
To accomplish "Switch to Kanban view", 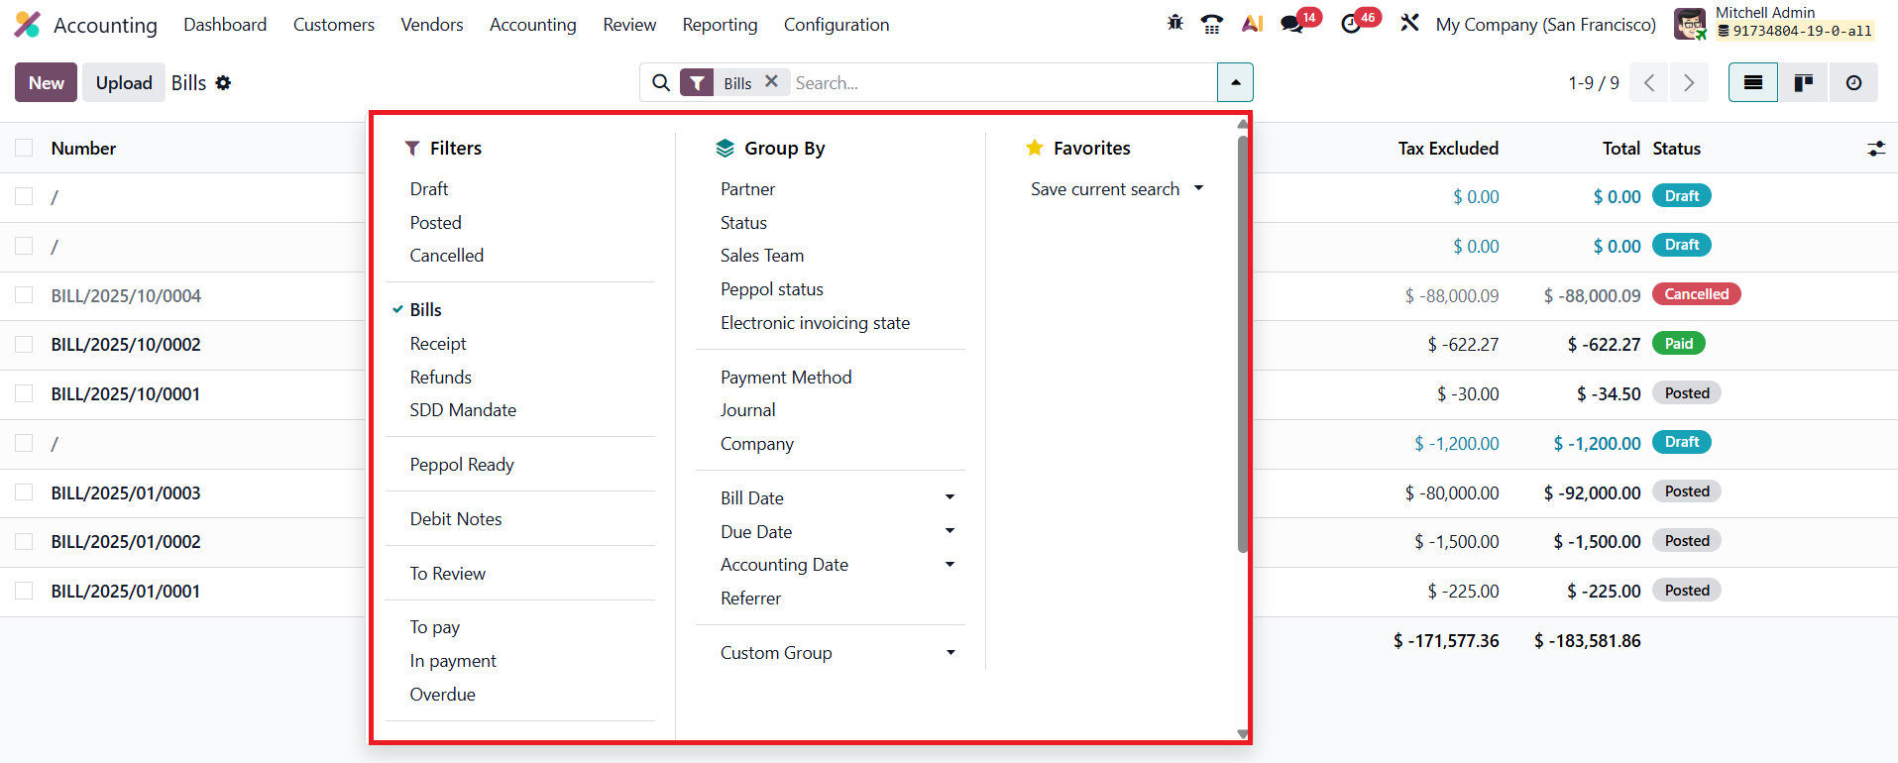I will click(1803, 83).
